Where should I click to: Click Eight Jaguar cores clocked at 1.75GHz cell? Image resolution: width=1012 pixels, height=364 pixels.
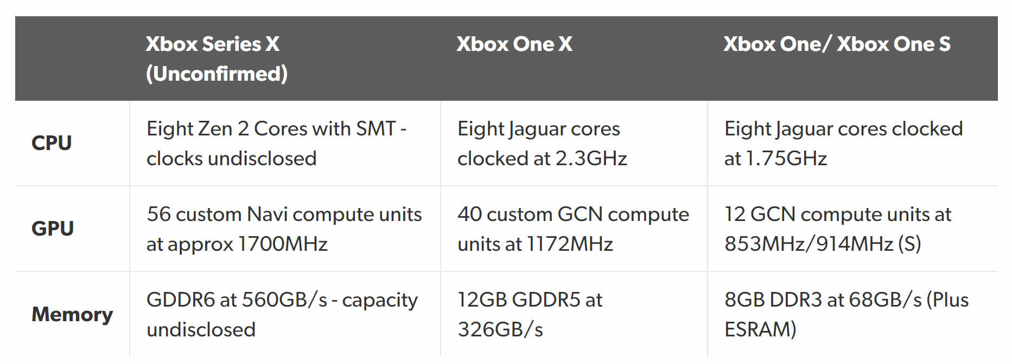(852, 144)
